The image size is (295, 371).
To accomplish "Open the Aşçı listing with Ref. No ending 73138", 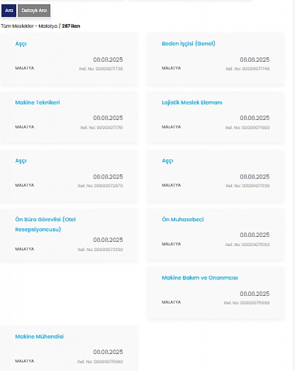I will [168, 161].
